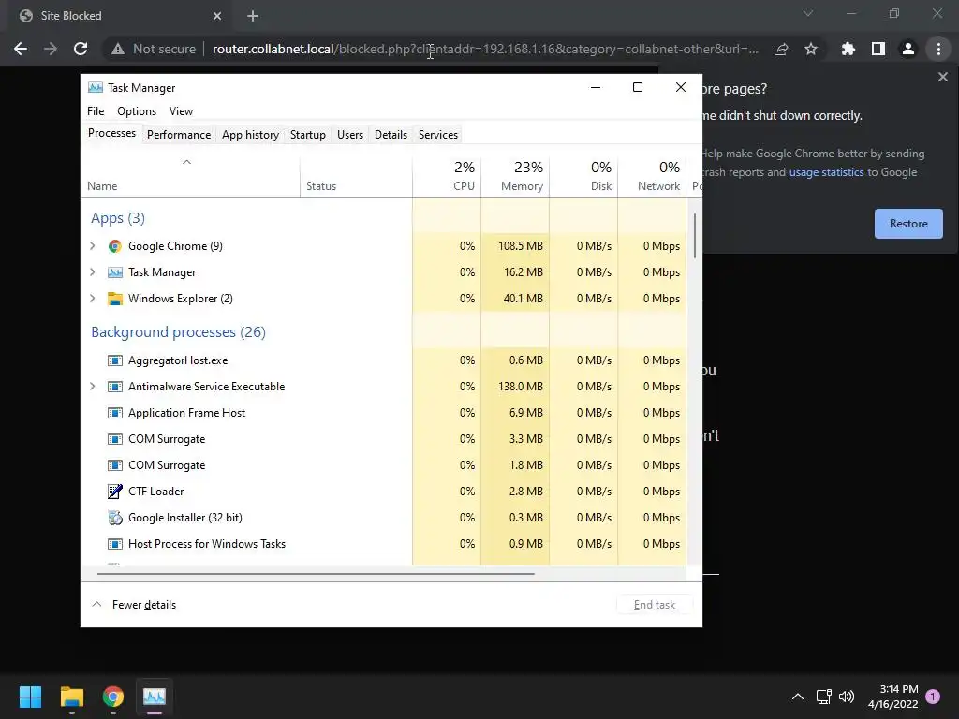This screenshot has width=959, height=719.
Task: Select Host Process for Windows Tasks
Action: pyautogui.click(x=383, y=544)
